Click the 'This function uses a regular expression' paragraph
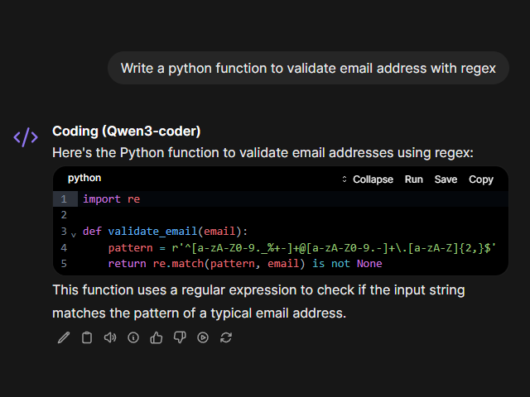 258,301
